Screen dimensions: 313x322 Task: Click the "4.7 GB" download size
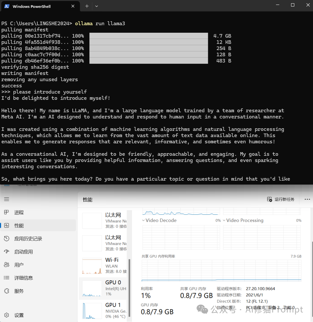point(222,36)
